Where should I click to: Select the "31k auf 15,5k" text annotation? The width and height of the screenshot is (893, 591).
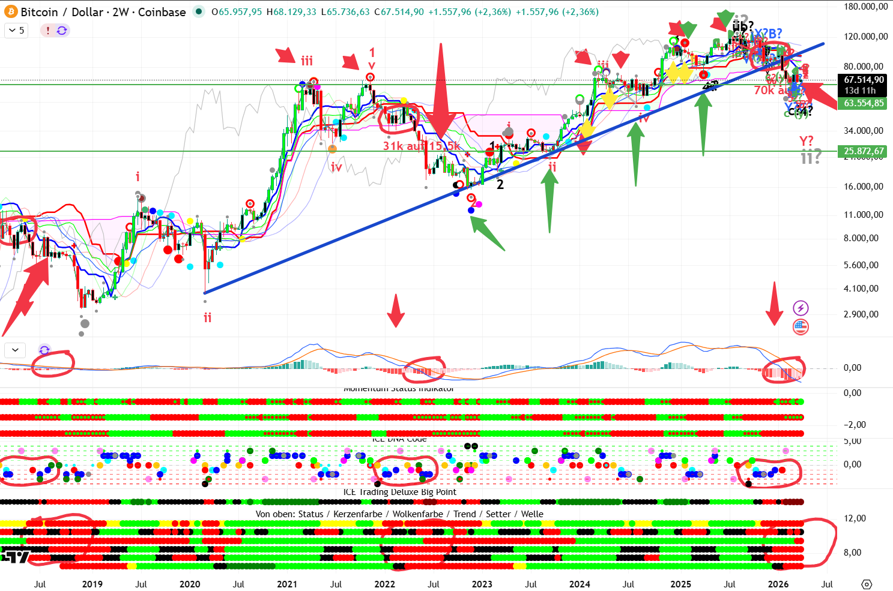[422, 146]
